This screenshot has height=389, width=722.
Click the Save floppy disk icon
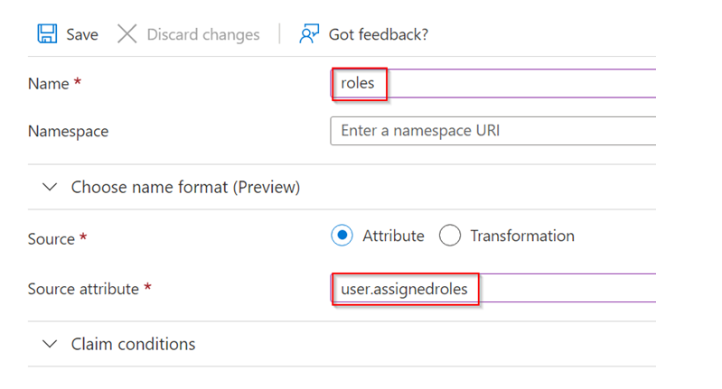coord(47,34)
